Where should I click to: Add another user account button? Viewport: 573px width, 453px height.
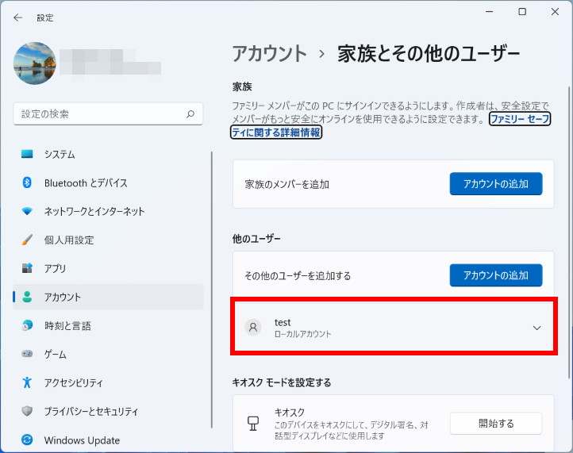tap(495, 275)
